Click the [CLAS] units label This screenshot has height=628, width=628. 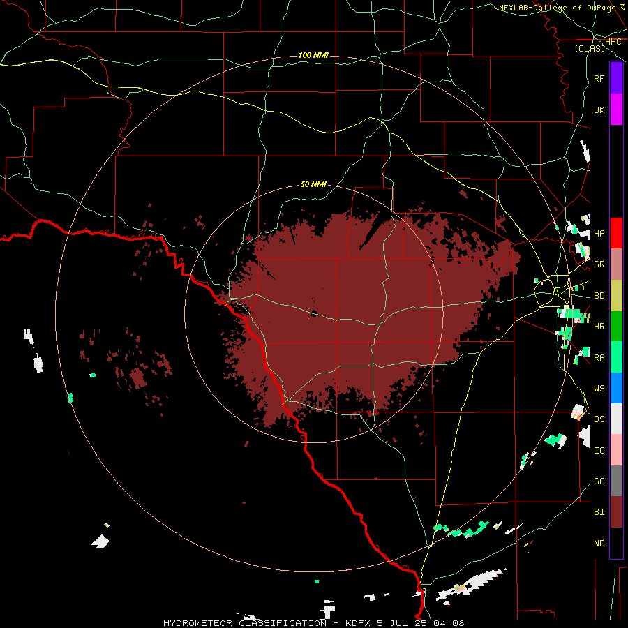[x=590, y=48]
